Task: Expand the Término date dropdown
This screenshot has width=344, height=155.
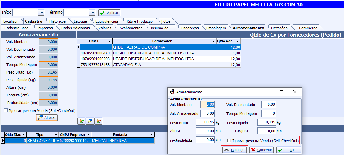Action: tap(92, 13)
